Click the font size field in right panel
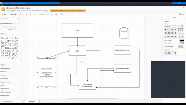This screenshot has width=186, height=105. click(180, 29)
